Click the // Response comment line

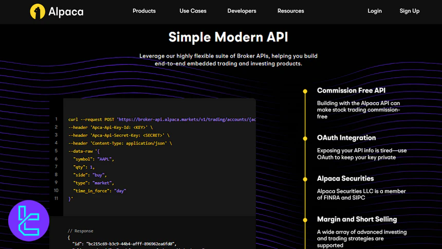pos(80,231)
